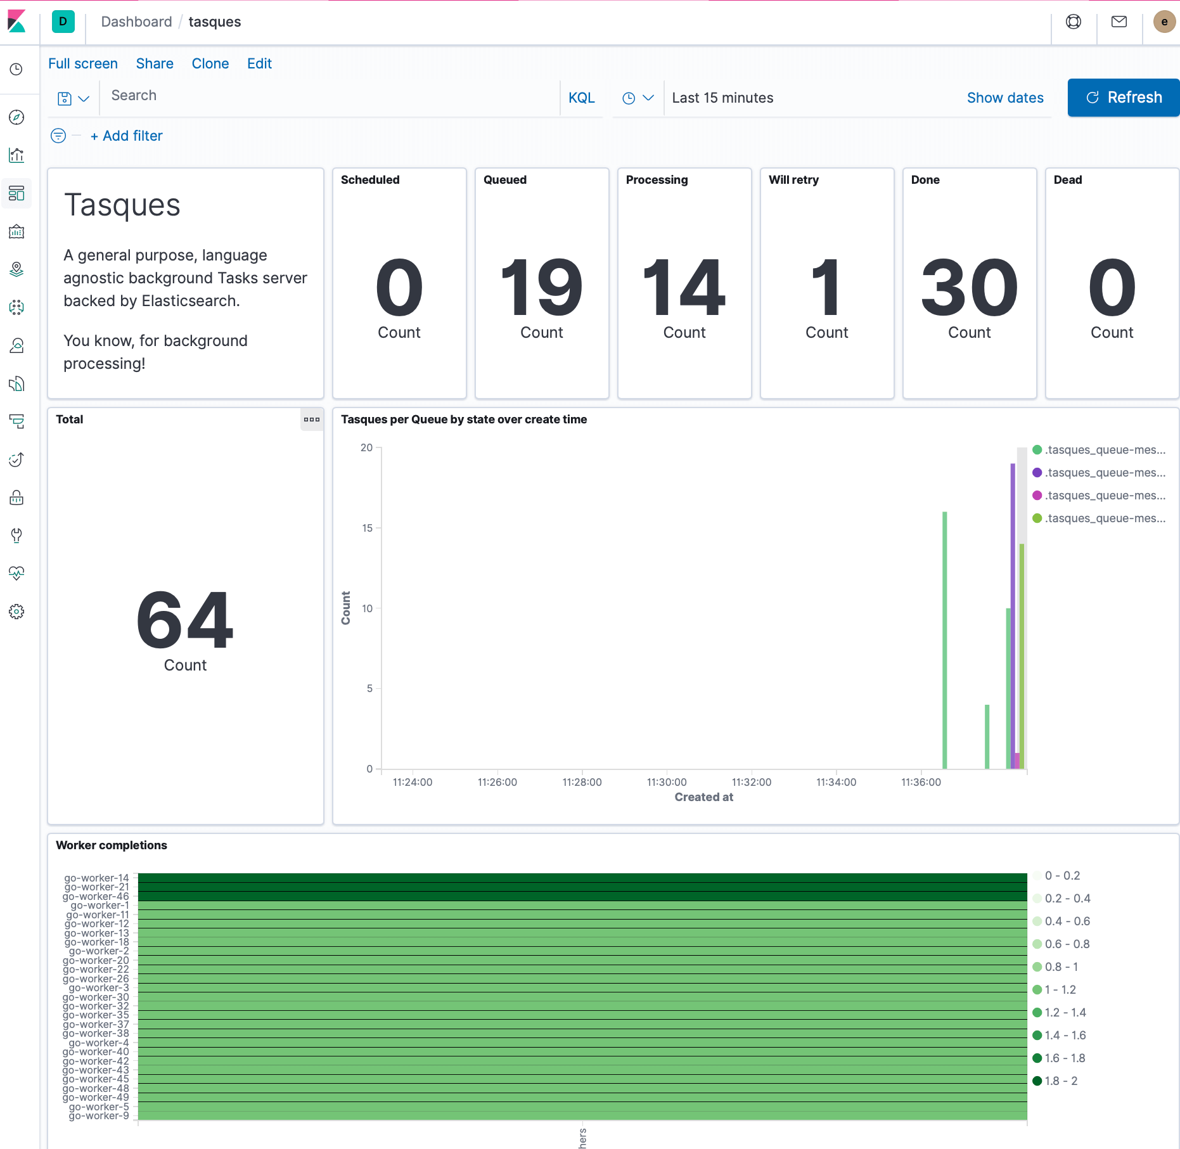Viewport: 1180px width, 1149px height.
Task: Toggle first green .tasques_queue legend entry
Action: pos(1100,450)
